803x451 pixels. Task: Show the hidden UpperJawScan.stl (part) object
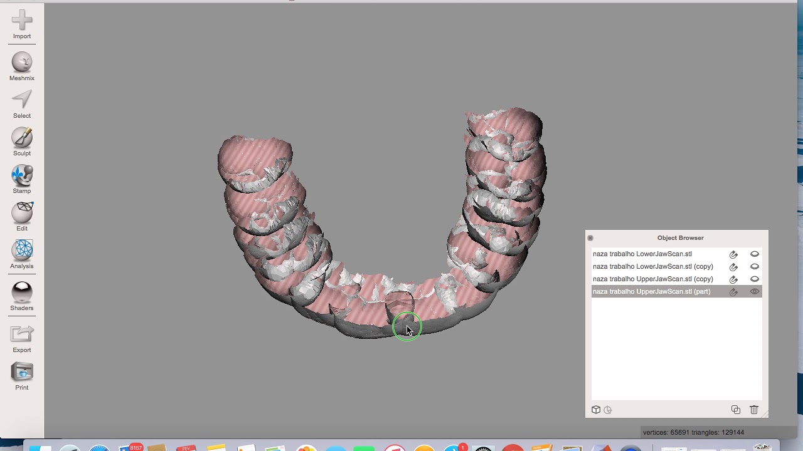[755, 292]
